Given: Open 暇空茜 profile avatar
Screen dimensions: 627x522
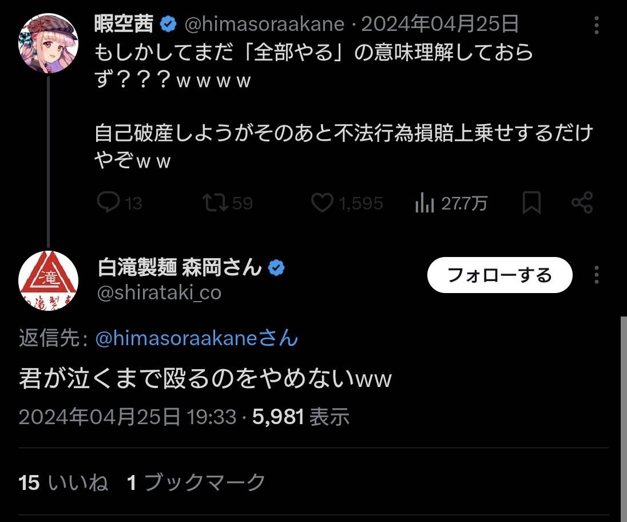Looking at the screenshot, I should [48, 43].
